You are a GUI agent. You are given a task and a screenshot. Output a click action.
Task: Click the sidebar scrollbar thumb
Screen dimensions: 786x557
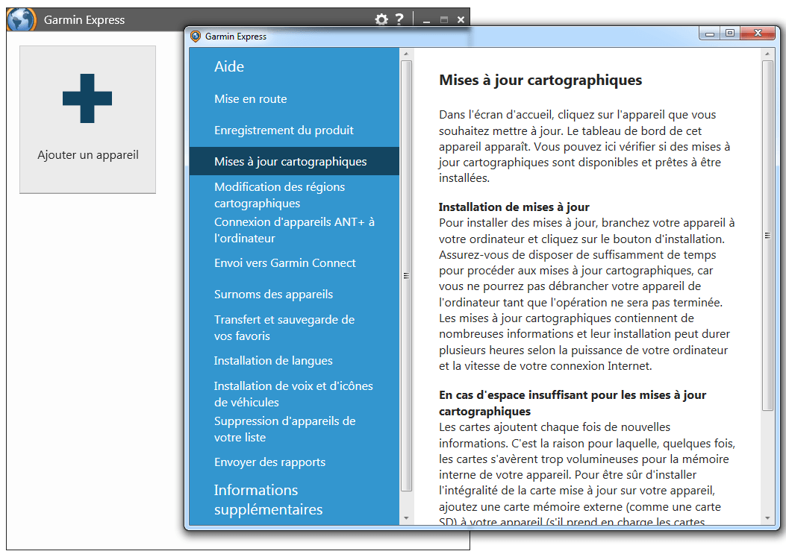coord(406,275)
